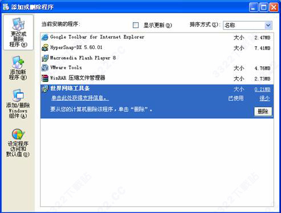Click the 删除 button

click(263, 111)
